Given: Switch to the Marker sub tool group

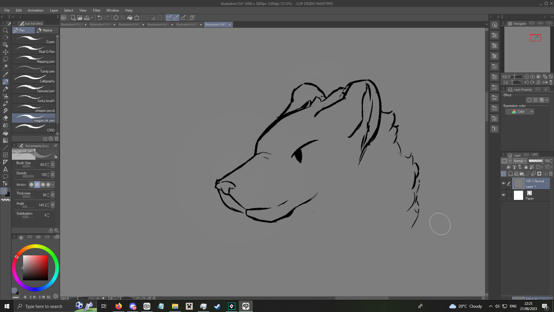Looking at the screenshot, I should (x=47, y=30).
